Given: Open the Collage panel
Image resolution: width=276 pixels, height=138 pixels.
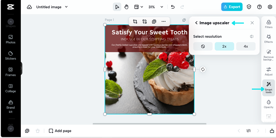Looking at the screenshot, I should coord(10,88).
